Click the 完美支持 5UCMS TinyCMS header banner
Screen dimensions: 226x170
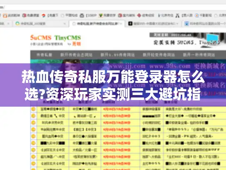[187, 40]
